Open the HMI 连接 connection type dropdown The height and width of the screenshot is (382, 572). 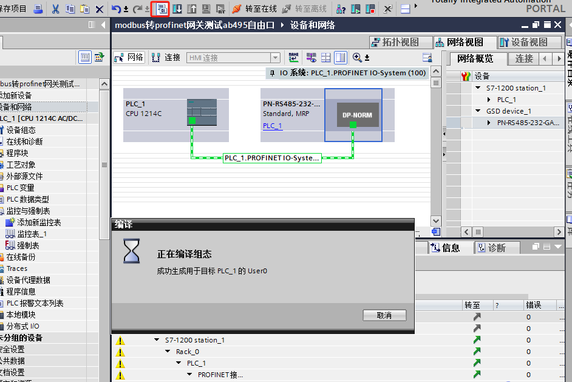click(x=276, y=58)
